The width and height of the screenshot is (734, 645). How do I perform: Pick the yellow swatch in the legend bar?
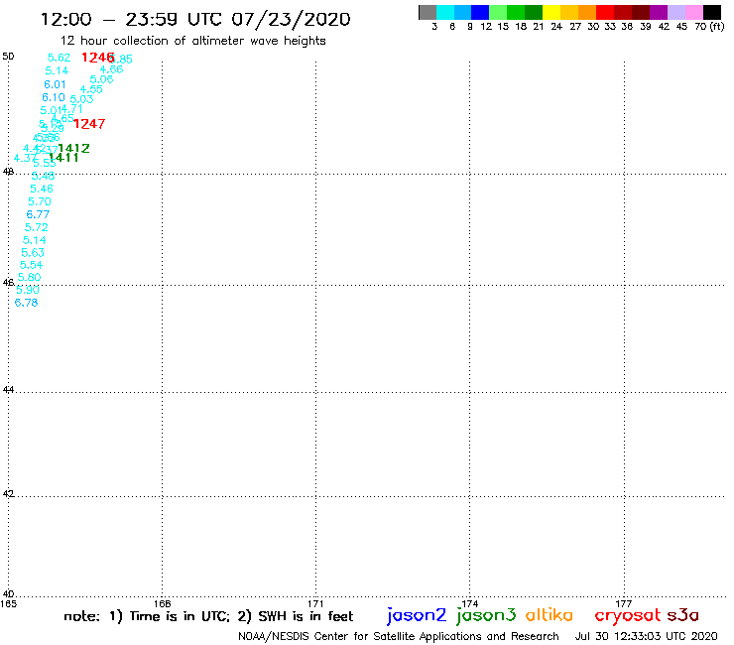click(551, 12)
